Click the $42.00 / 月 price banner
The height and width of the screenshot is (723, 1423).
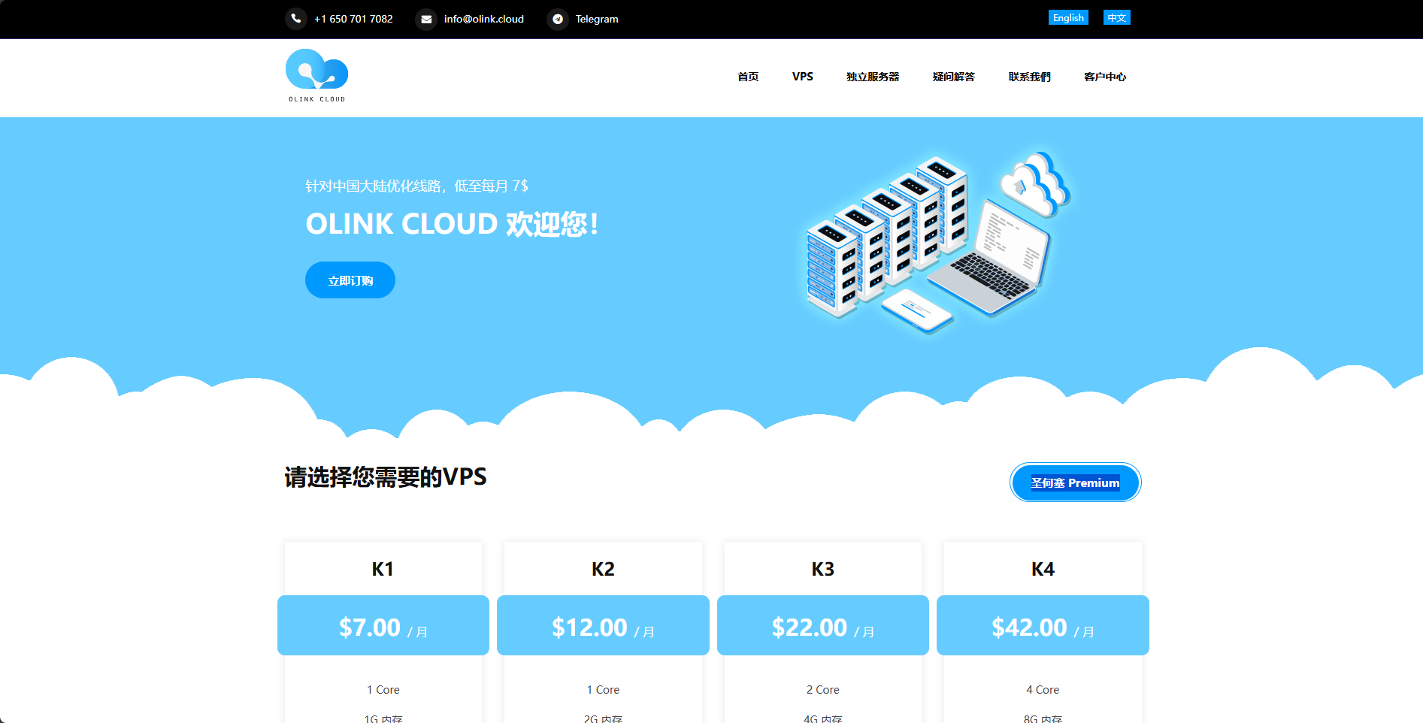point(1043,625)
